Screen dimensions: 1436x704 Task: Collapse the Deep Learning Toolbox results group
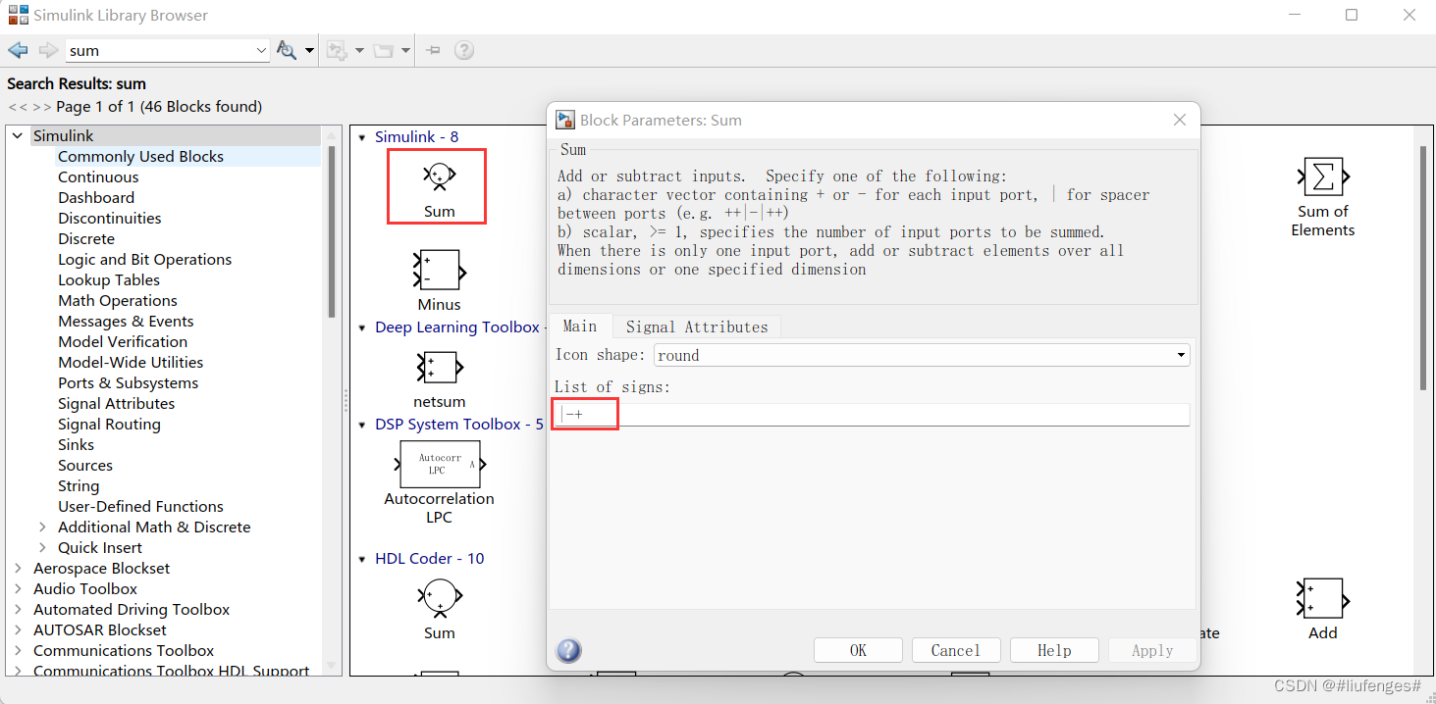(362, 327)
